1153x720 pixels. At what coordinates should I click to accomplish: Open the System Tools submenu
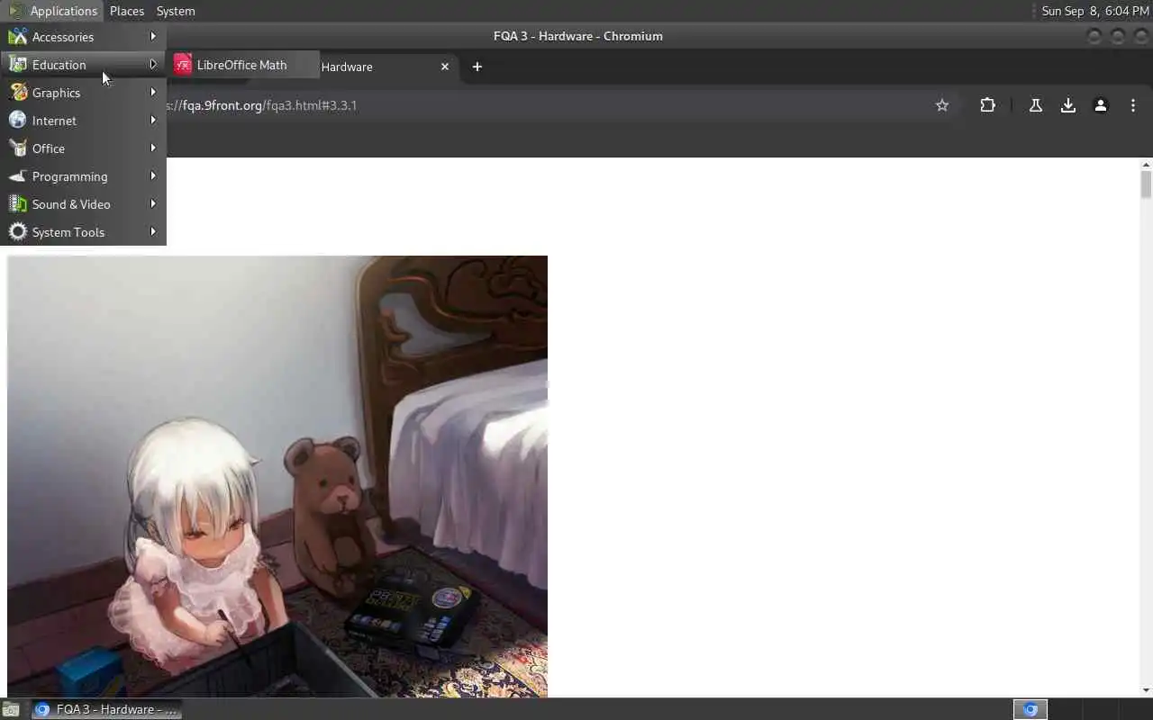point(83,232)
